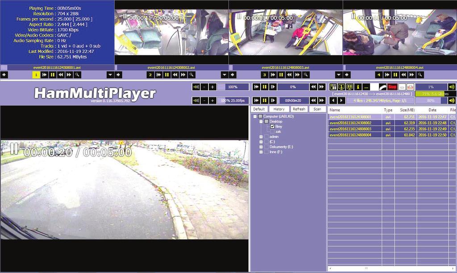Screen dimensions: 457x273
Task: Pause player 2 video
Action: pyautogui.click(x=167, y=75)
